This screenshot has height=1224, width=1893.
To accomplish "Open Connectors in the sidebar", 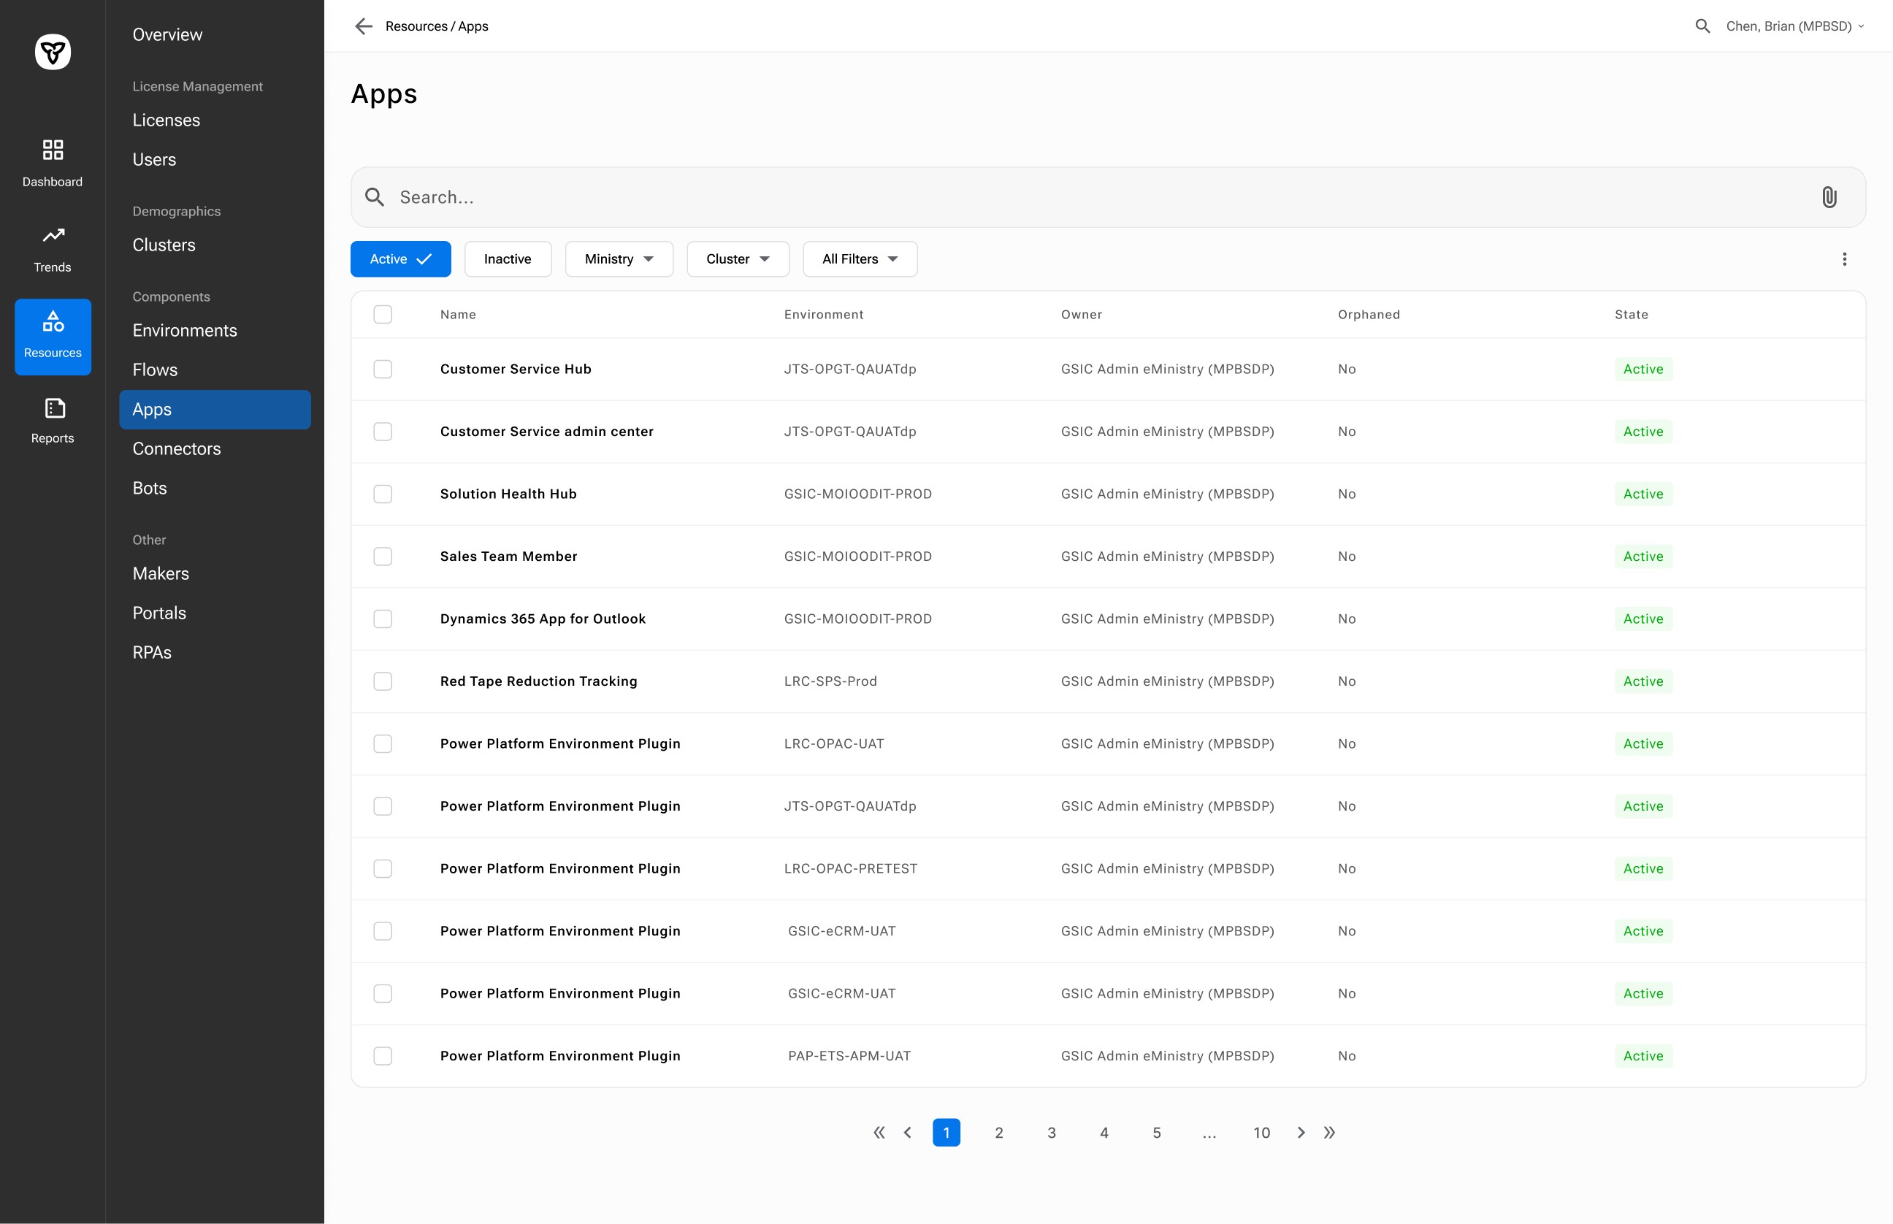I will [177, 449].
